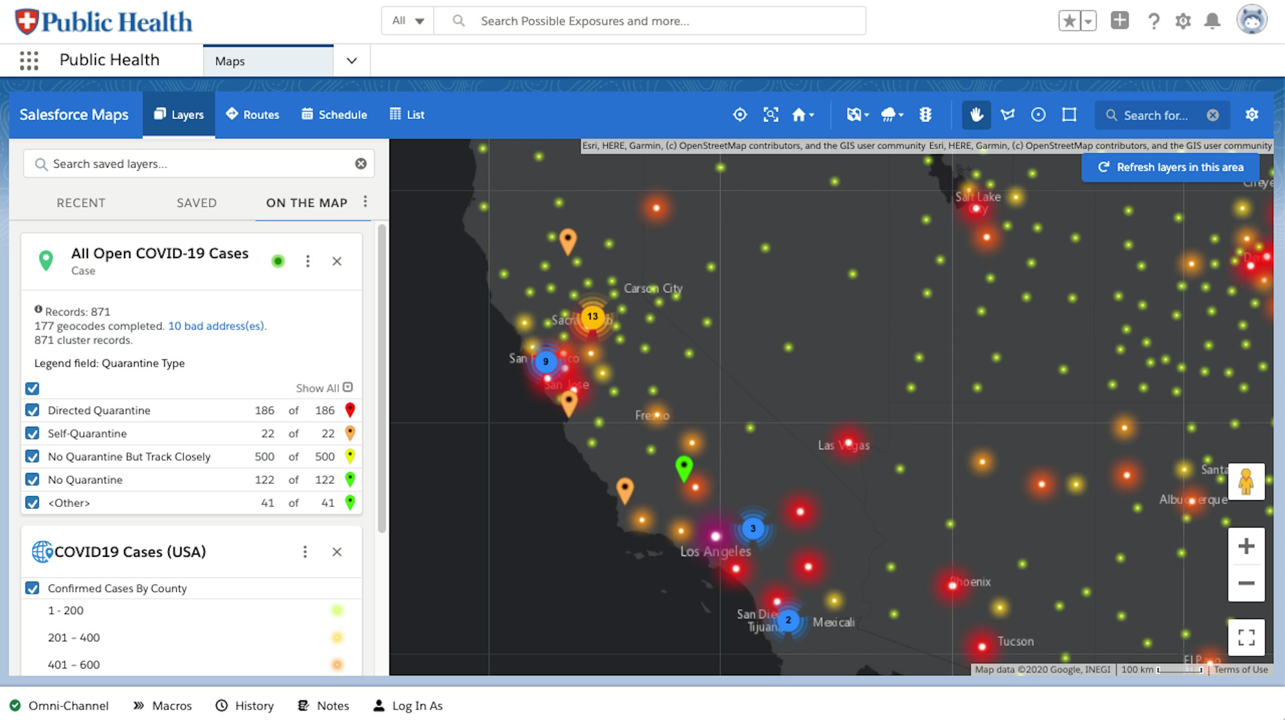Screen dimensions: 1285x720
Task: Open the map type dropdown
Action: coord(857,115)
